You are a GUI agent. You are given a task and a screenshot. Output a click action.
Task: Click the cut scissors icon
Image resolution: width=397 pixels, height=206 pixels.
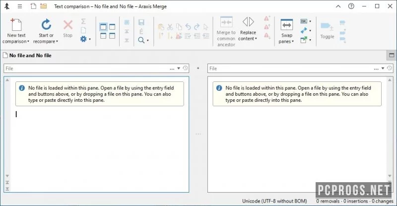[170, 27]
